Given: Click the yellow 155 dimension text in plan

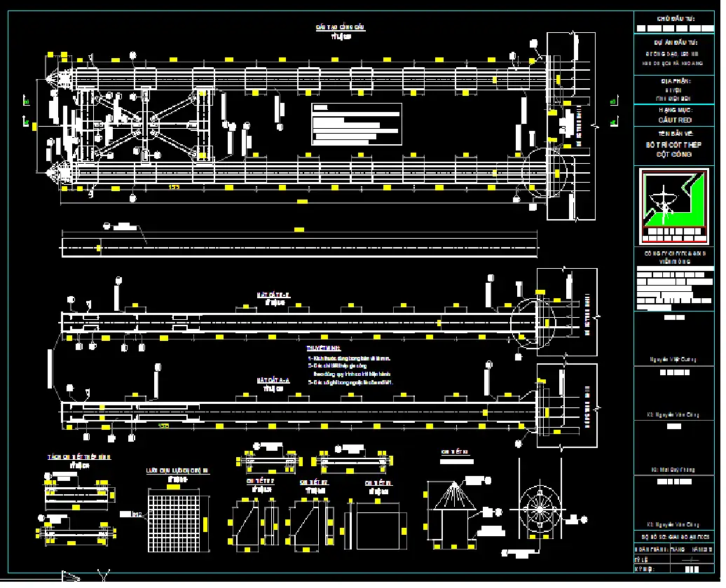Looking at the screenshot, I should coord(173,187).
